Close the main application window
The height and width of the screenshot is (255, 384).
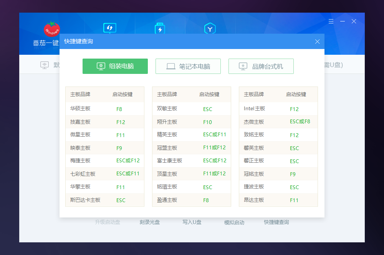[x=354, y=21]
